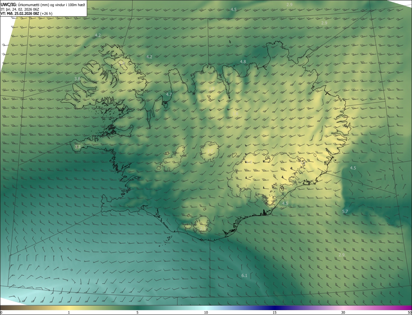Click the 3.1 value on Snæfellsnes peninsula
Screen dimensions: 412x315
coord(78,147)
